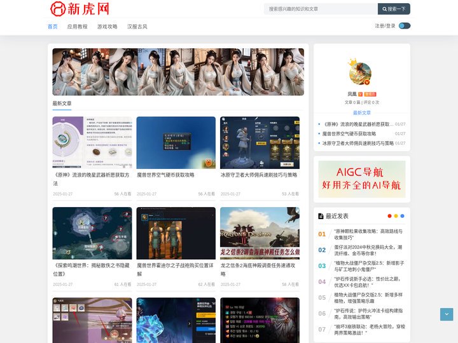Click the 魔兽世界霍迪尔之子战袍购买位置详解 title
The height and width of the screenshot is (343, 458).
pos(176,269)
